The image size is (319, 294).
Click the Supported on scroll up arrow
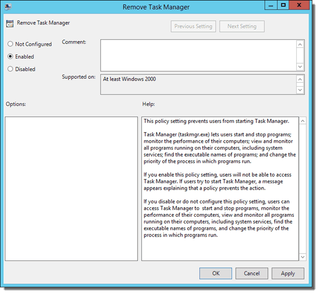tap(300, 79)
